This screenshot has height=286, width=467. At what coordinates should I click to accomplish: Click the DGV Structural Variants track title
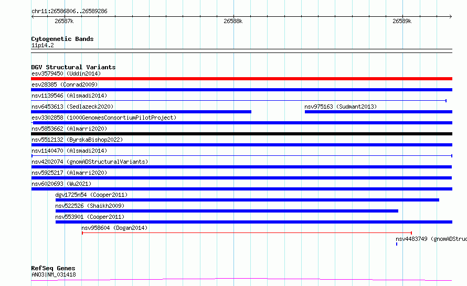pos(73,67)
